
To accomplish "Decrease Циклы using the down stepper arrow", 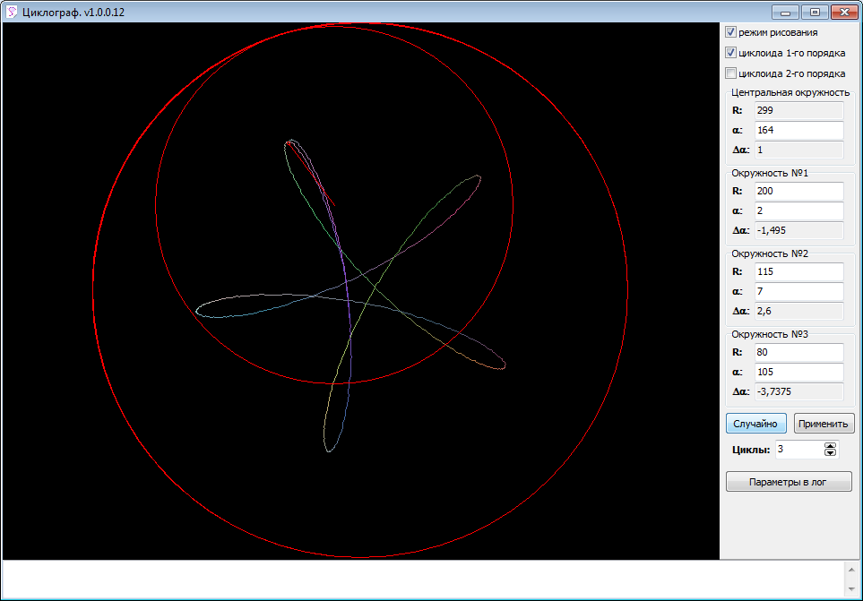I will tap(830, 453).
